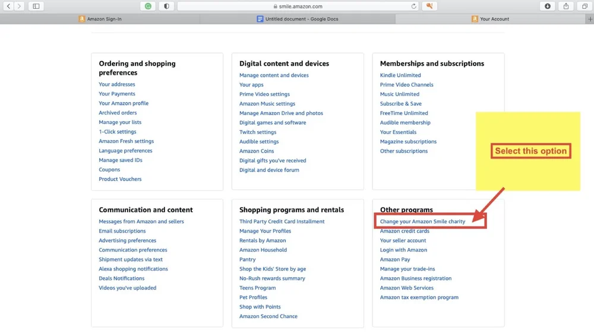Show the Safari sidebar

[x=36, y=6]
